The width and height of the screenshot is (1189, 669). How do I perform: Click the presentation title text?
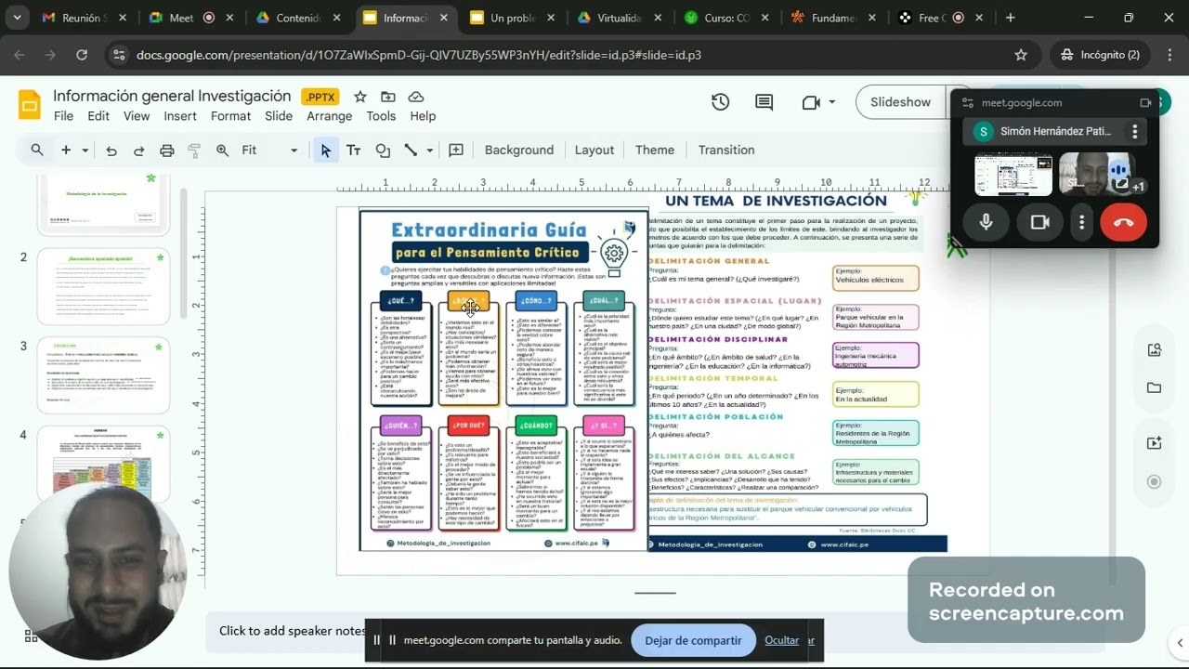[x=172, y=96]
